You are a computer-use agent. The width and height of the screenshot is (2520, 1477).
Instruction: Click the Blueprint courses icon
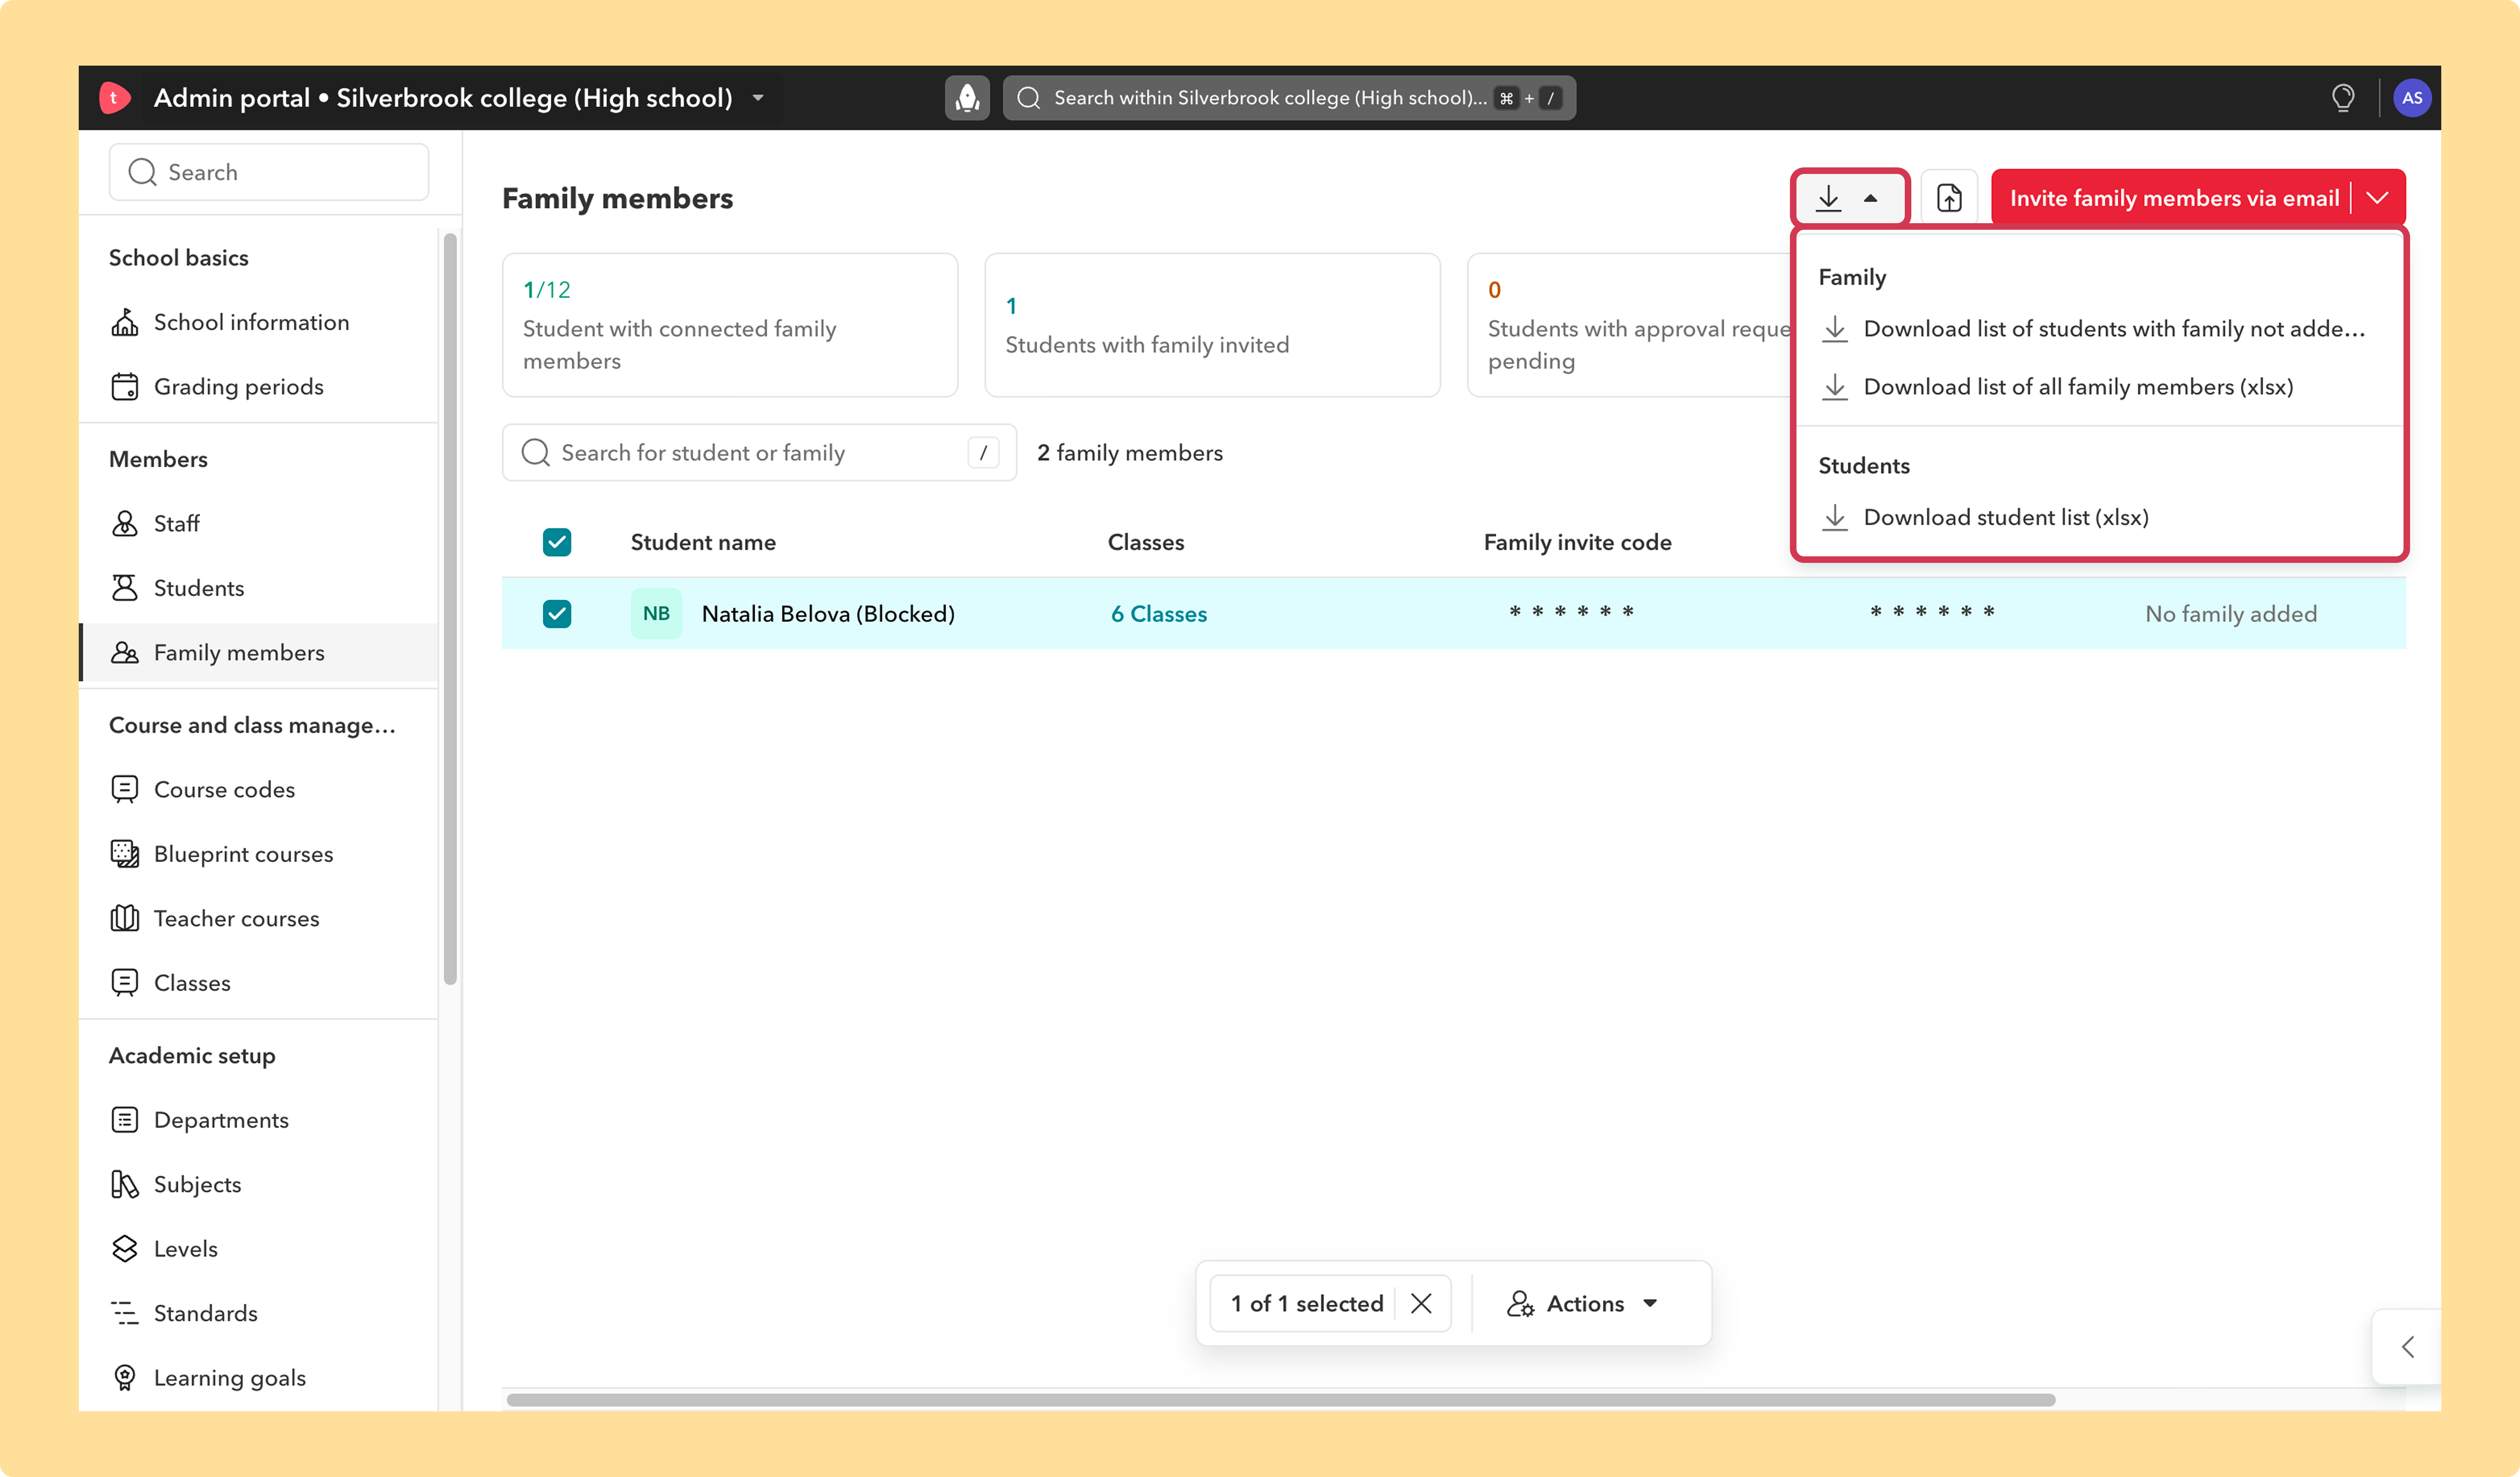125,854
